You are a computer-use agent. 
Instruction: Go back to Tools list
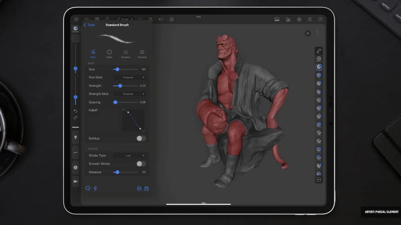tap(89, 25)
